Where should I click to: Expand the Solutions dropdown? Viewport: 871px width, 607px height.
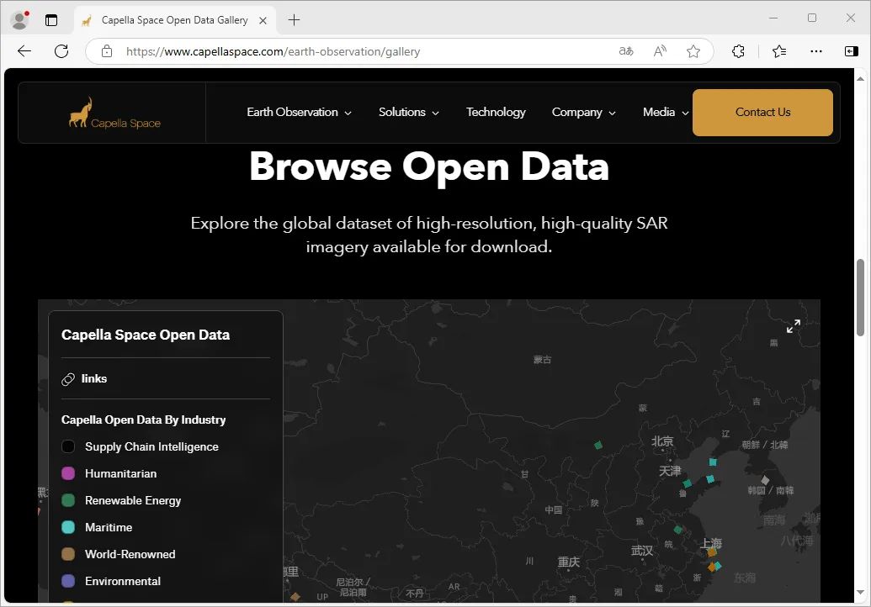tap(409, 112)
